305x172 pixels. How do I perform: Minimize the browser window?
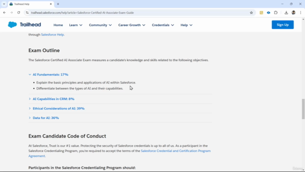(282, 4)
